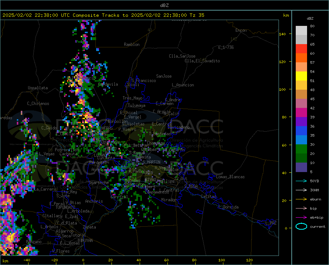Click the 'L_Asuncion' place label
The width and height of the screenshot is (329, 265).
coord(183,85)
